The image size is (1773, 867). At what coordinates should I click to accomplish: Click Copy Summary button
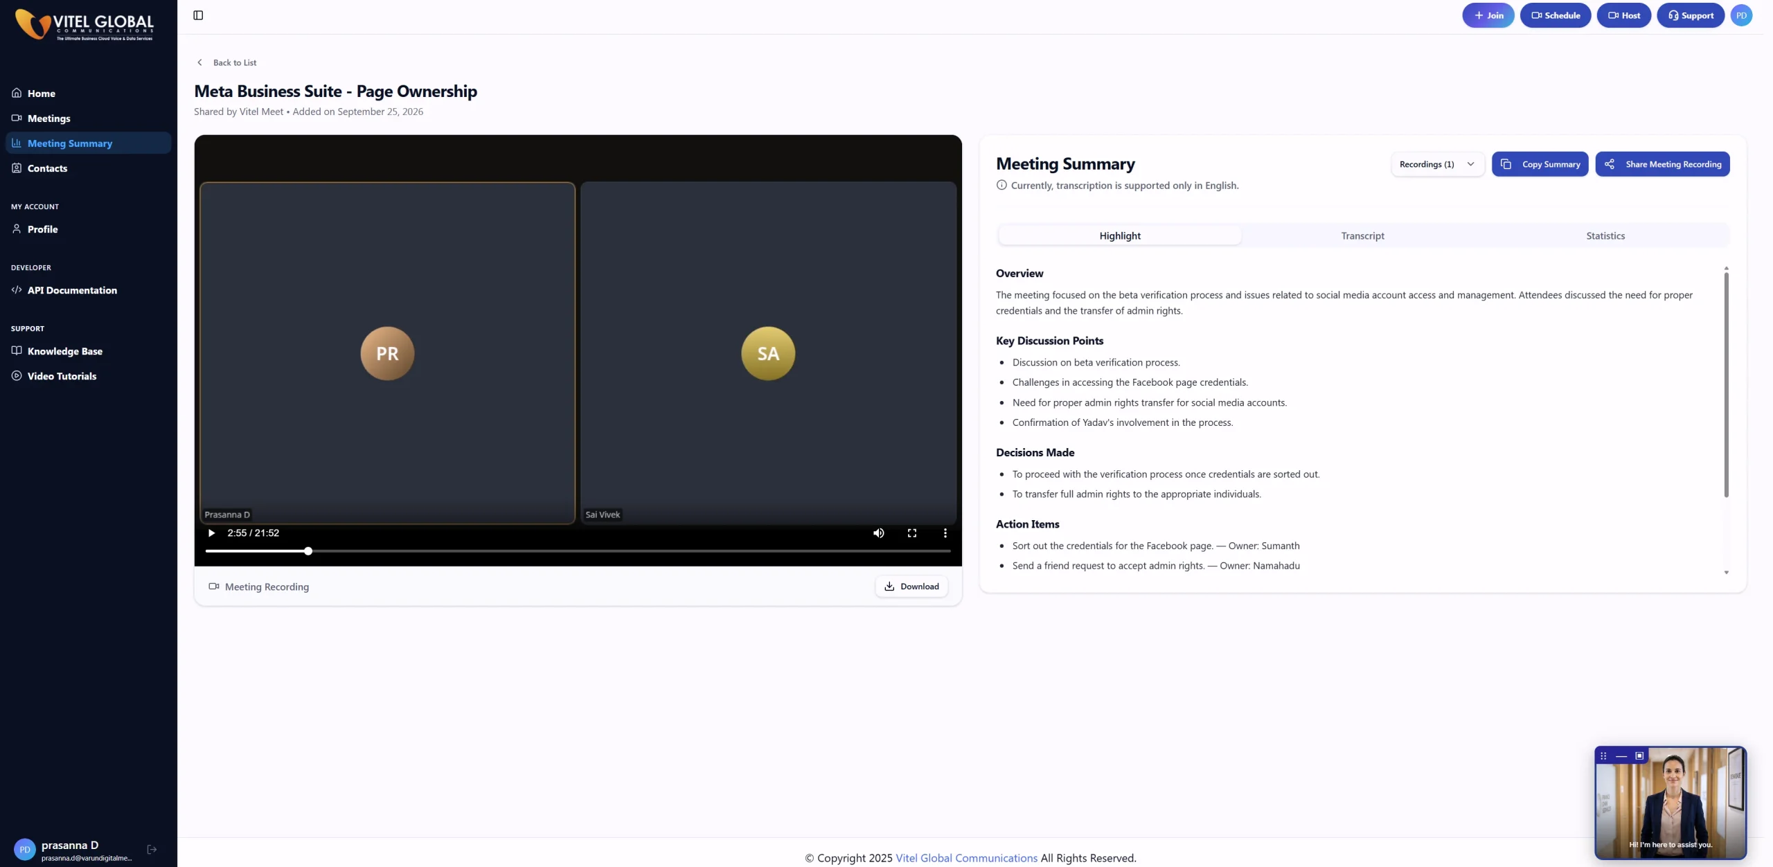click(1540, 164)
